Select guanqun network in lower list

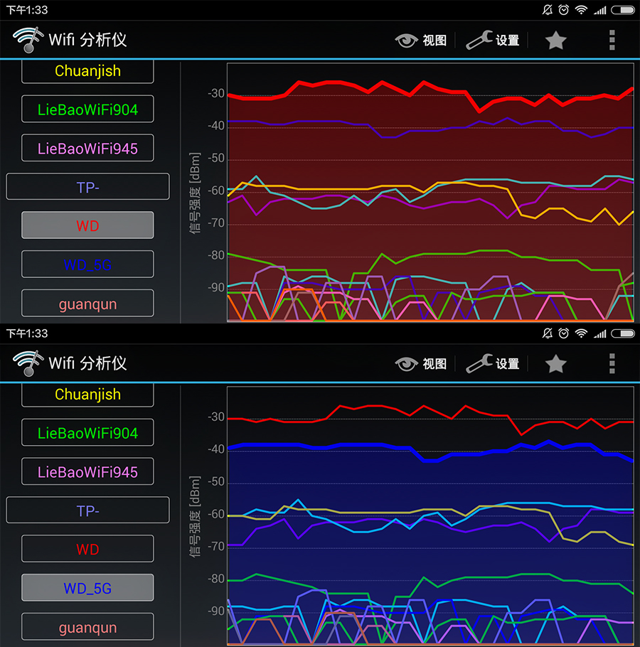click(87, 627)
